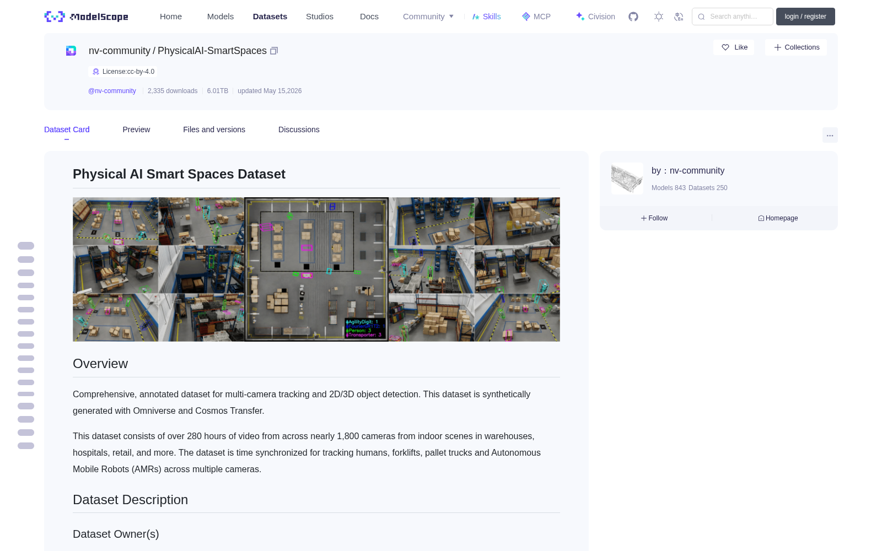Click the "updated May 15,2026" text
Screen dimensions: 882x551
[270, 91]
